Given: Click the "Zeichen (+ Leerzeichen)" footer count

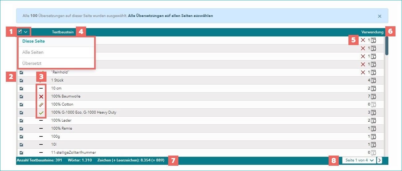Looking at the screenshot, I should 131,161.
